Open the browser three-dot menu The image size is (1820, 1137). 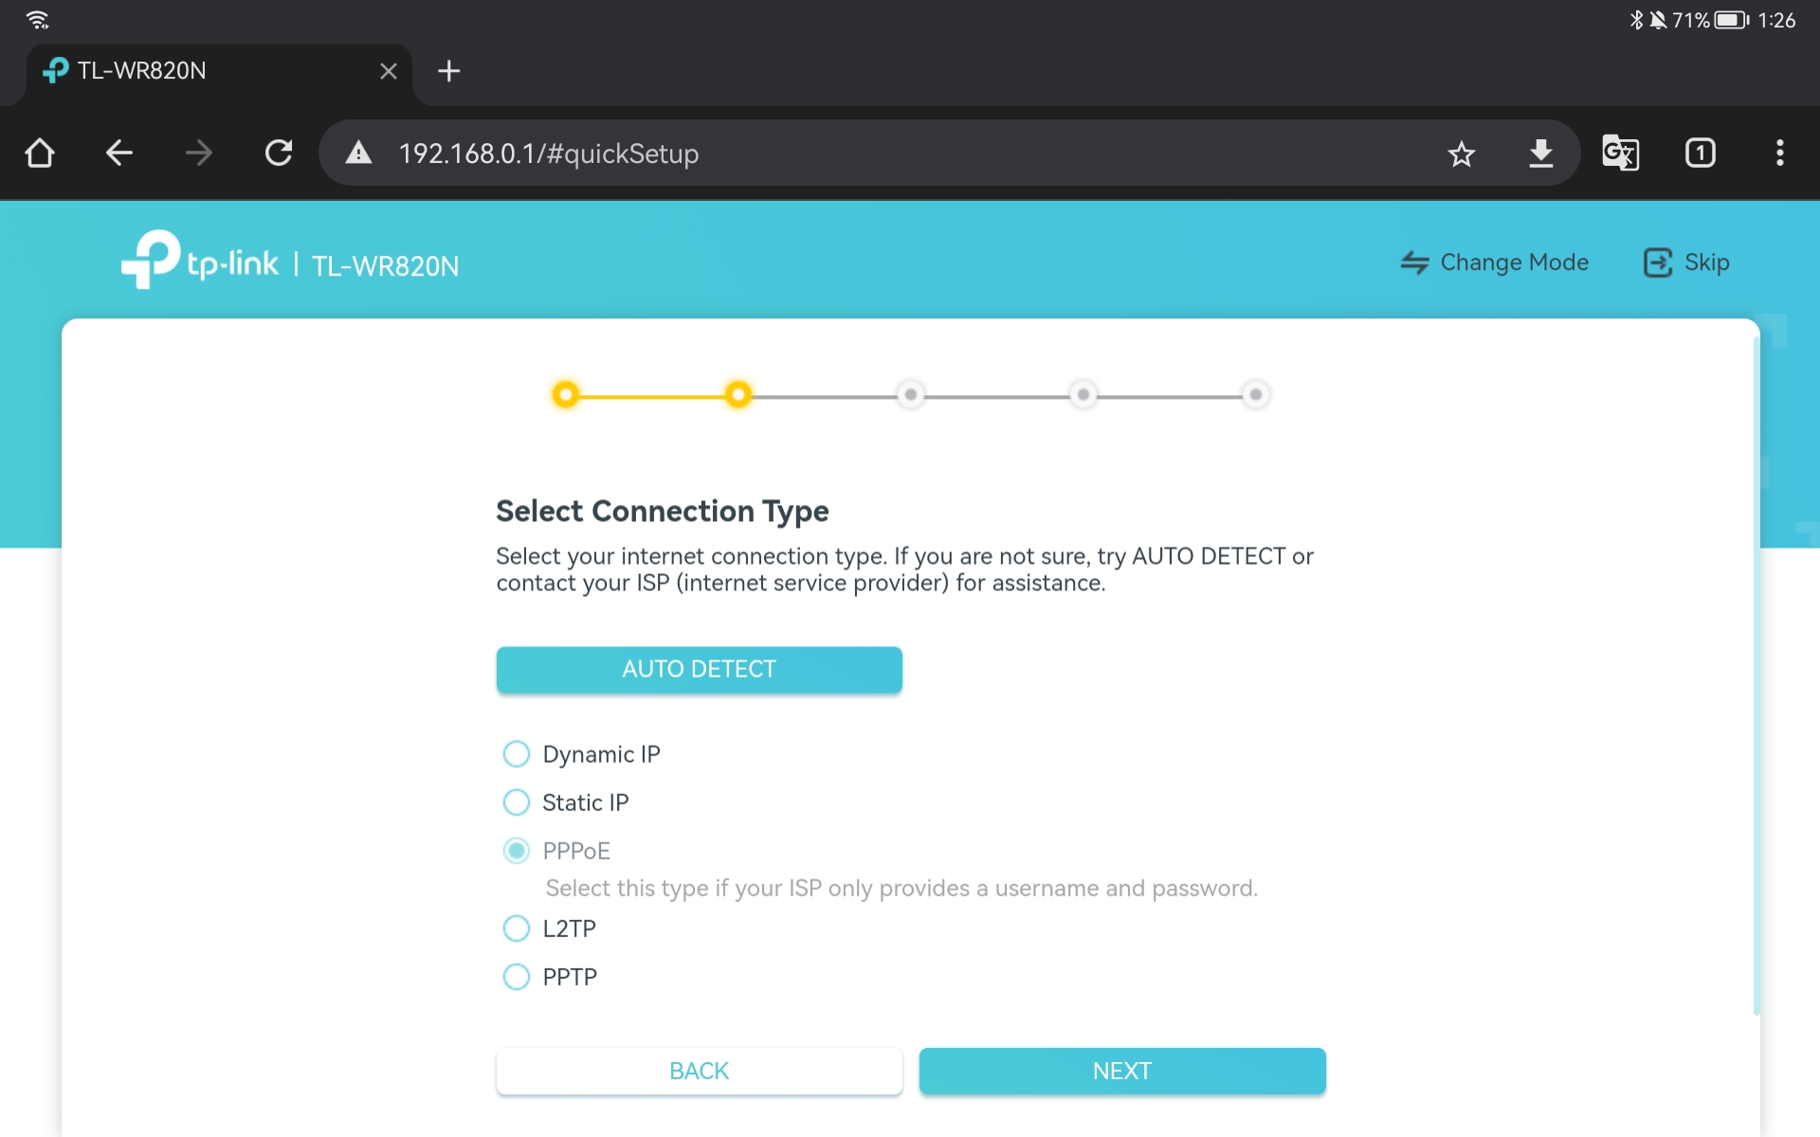1779,153
